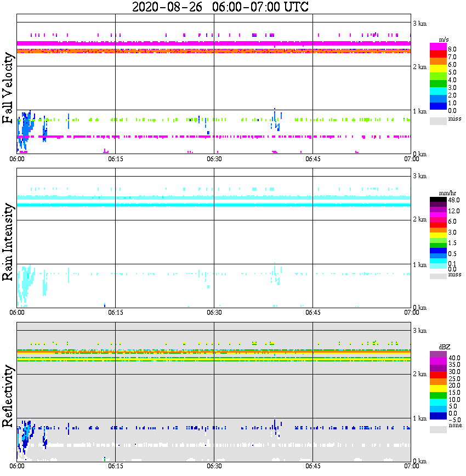Image resolution: width=466 pixels, height=476 pixels.
Task: Select the gray 'miss' swatch in the mm/hr legend
Action: 438,276
